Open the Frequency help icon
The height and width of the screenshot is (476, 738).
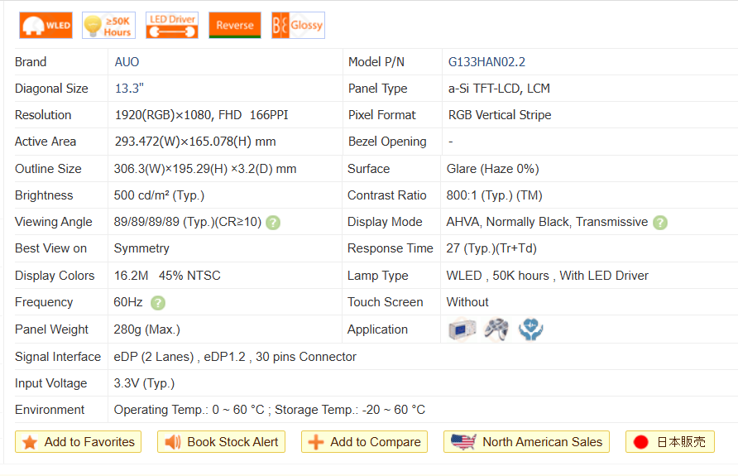pos(158,303)
